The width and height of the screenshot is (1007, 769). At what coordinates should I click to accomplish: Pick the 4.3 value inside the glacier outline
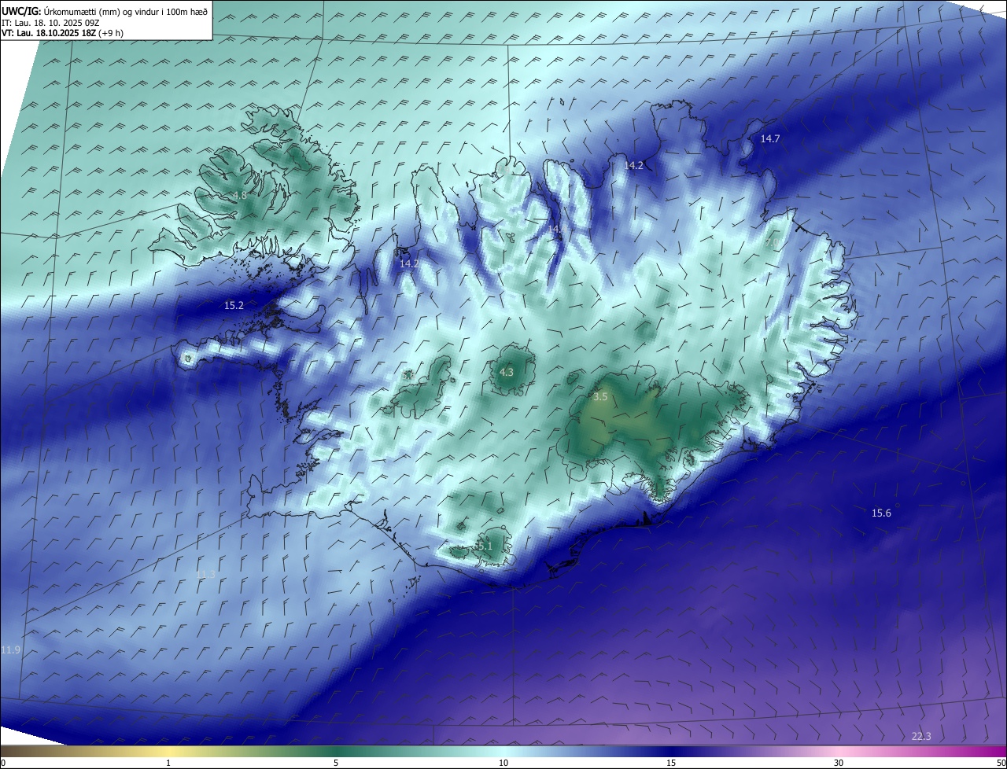click(x=506, y=372)
